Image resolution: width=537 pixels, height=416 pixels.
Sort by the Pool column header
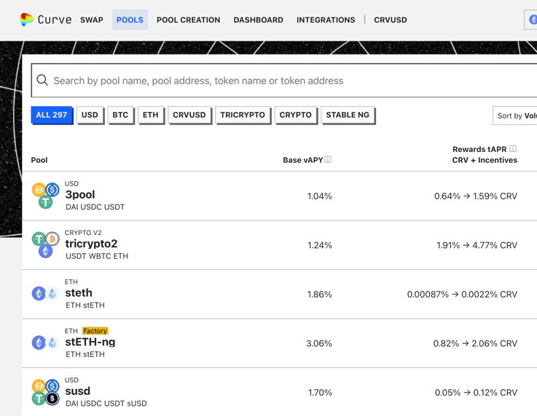[x=39, y=160]
